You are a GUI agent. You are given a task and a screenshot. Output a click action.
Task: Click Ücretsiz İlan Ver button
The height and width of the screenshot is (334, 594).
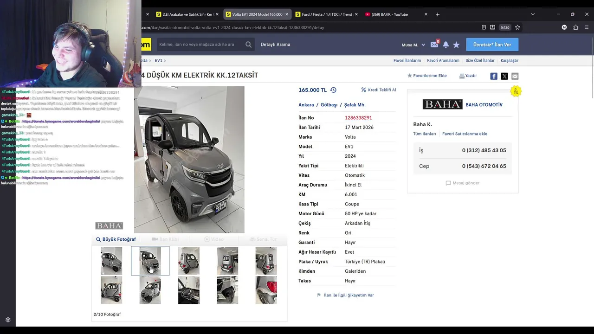(492, 45)
